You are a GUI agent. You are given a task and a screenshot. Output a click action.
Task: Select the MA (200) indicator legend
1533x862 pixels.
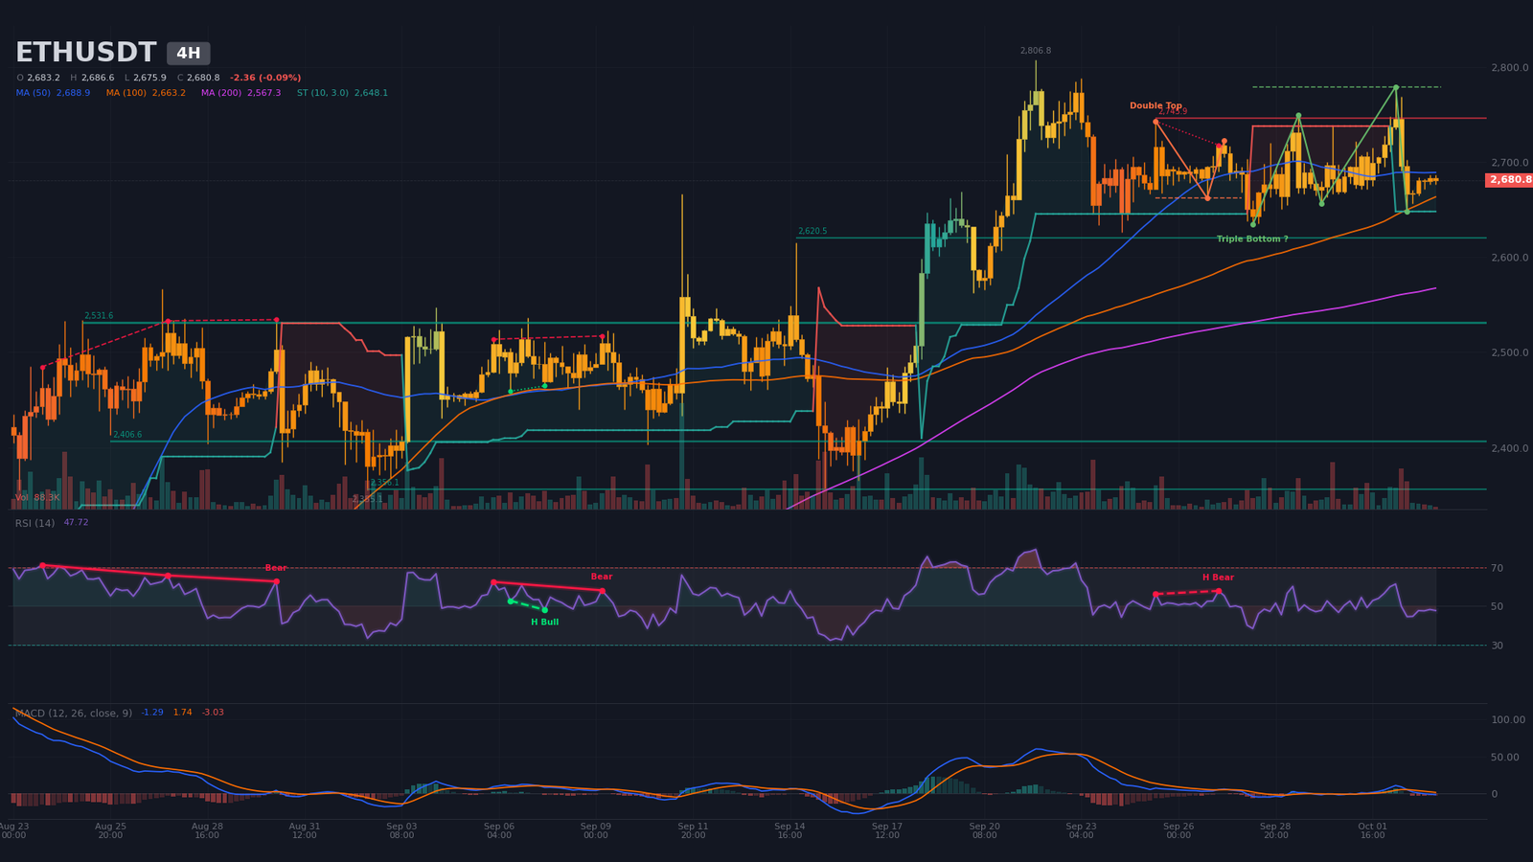click(x=240, y=93)
